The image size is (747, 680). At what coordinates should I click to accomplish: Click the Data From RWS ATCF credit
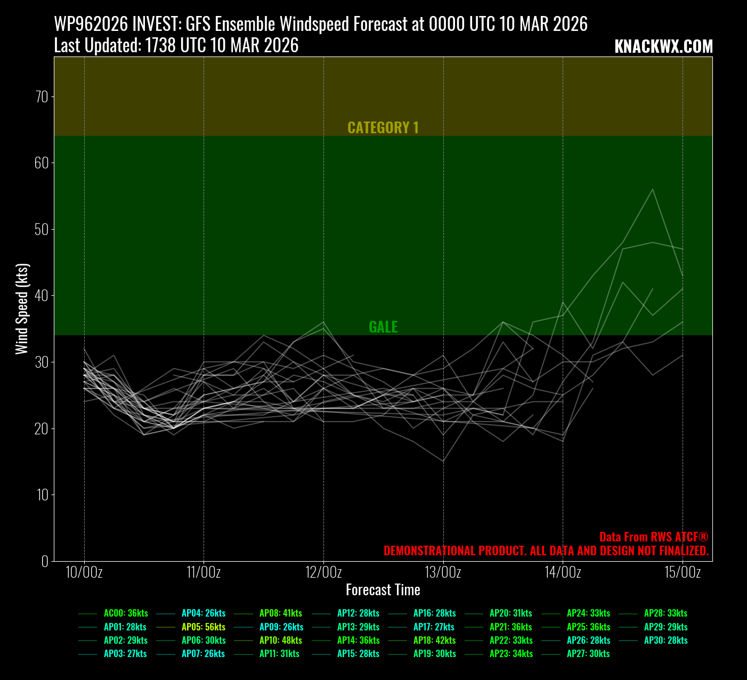point(653,537)
